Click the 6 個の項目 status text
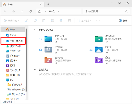 (x=7, y=102)
